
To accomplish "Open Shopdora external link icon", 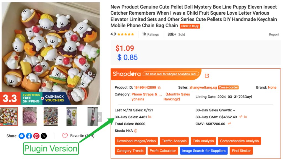I will coord(207,76).
